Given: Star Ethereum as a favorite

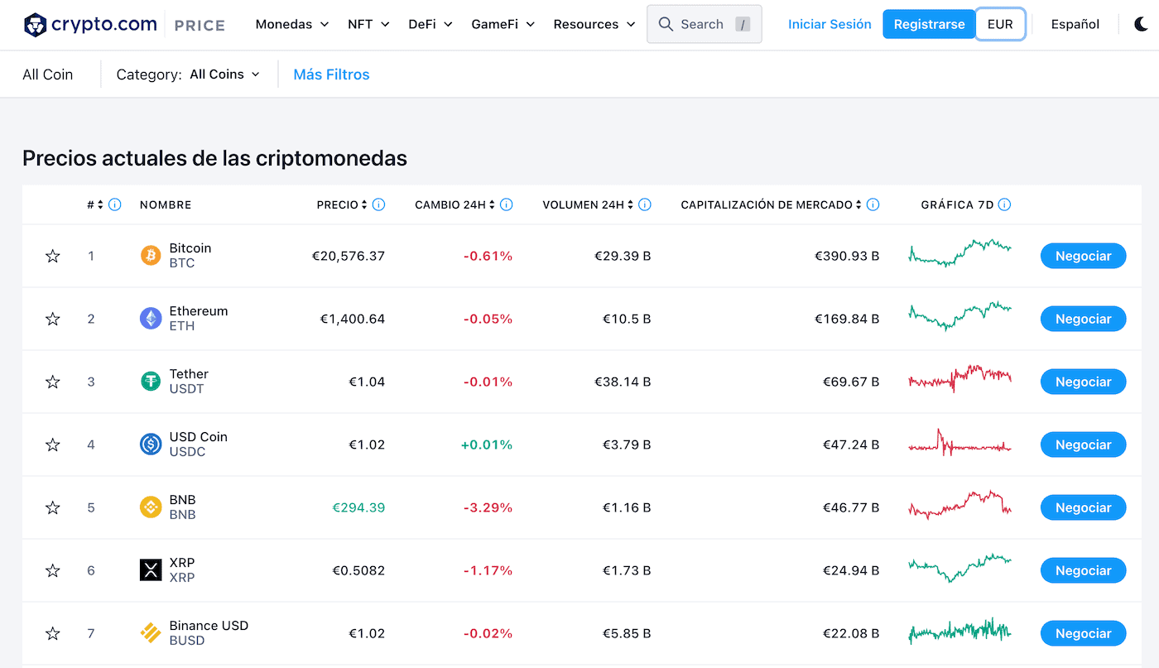Looking at the screenshot, I should pyautogui.click(x=53, y=319).
